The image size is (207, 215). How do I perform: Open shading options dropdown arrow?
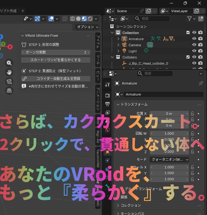96,19
